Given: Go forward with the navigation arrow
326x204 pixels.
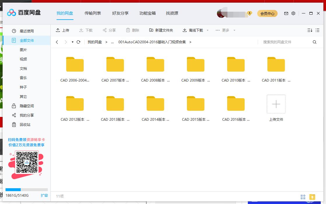Looking at the screenshot, I should click(66, 42).
